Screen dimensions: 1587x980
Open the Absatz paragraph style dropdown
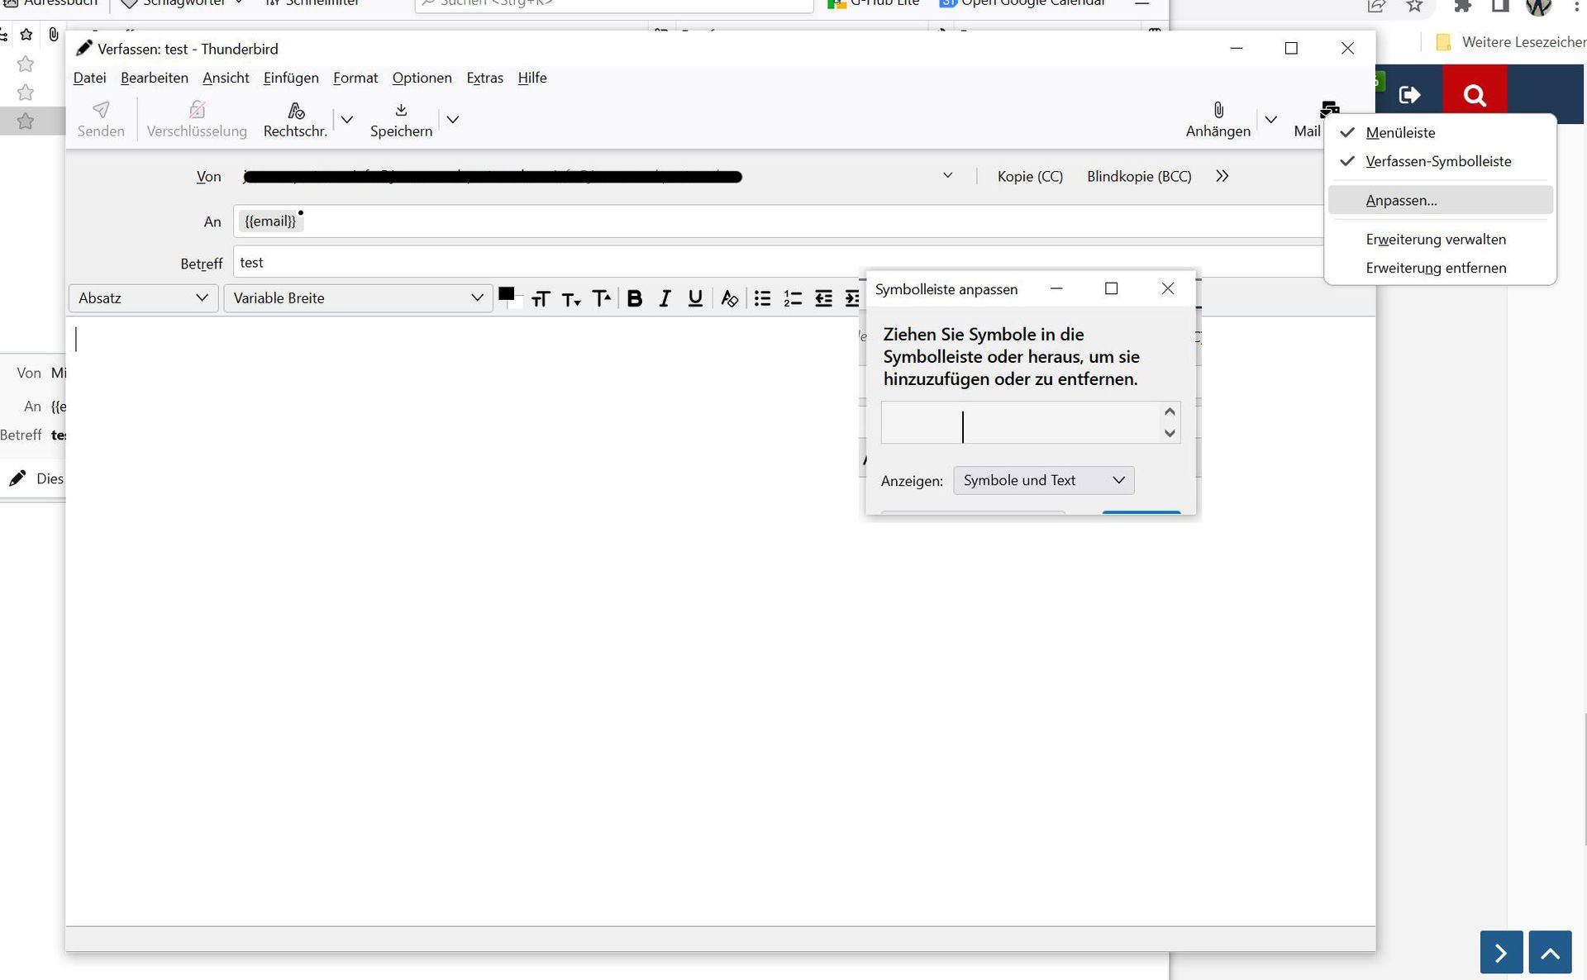point(143,298)
